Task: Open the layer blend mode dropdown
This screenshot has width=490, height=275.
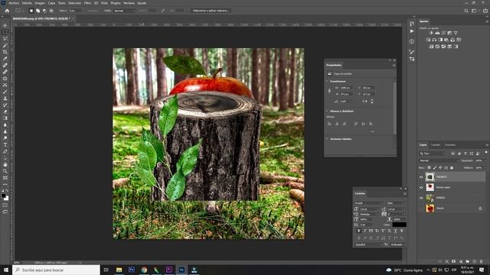Action: tap(439, 160)
